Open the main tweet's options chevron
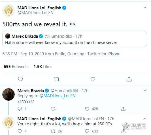This screenshot has width=151, height=135. pos(145,7)
